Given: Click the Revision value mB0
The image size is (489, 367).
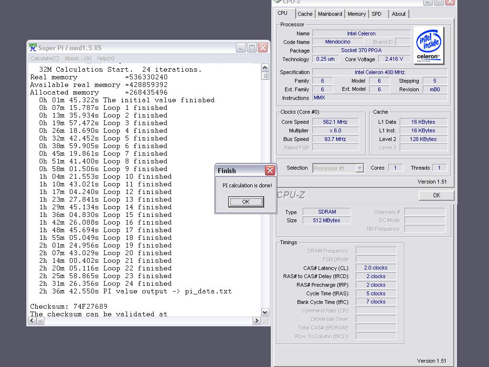Looking at the screenshot, I should 435,89.
